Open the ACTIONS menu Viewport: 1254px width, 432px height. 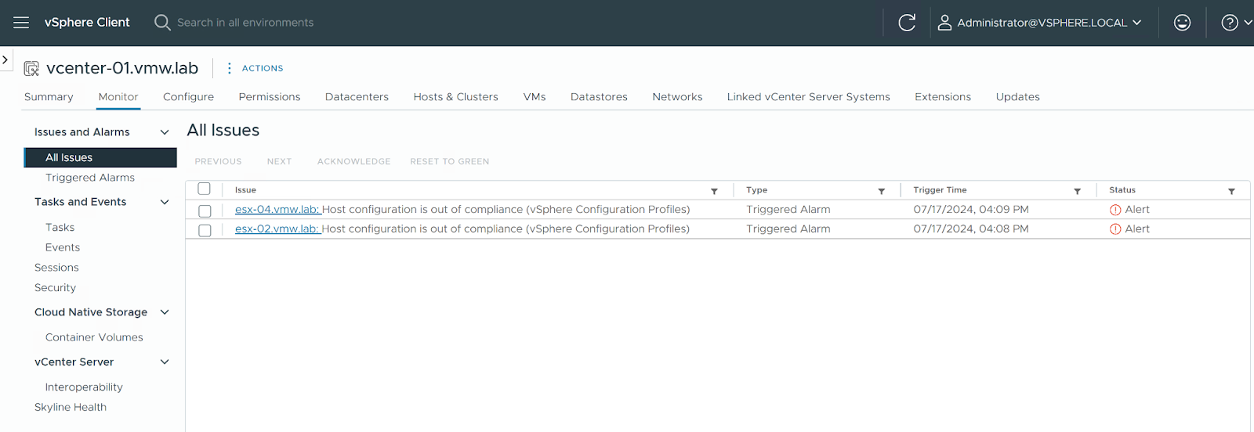[x=263, y=68]
